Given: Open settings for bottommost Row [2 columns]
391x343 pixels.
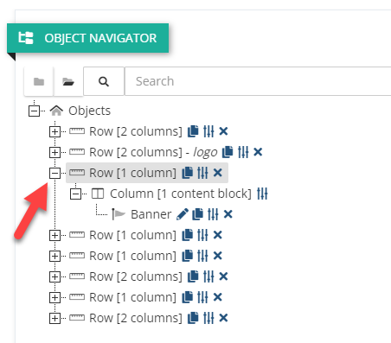Looking at the screenshot, I should pos(208,318).
